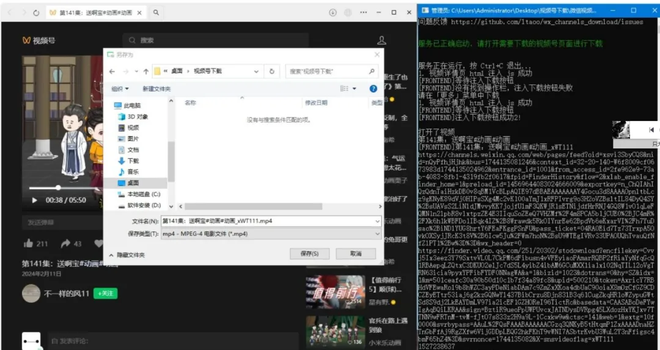The width and height of the screenshot is (660, 350).
Task: Open the browser downloads icon
Action: [x=332, y=13]
